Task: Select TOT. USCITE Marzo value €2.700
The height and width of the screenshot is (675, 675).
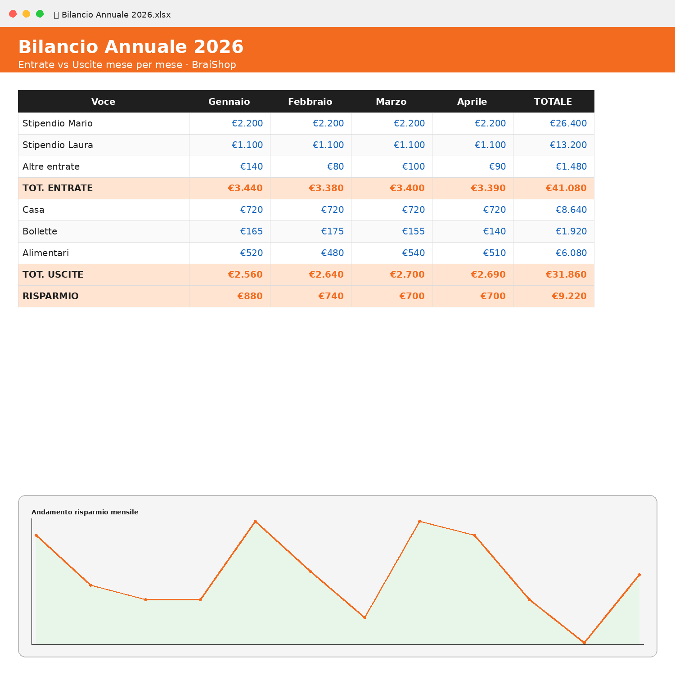Action: (391, 274)
